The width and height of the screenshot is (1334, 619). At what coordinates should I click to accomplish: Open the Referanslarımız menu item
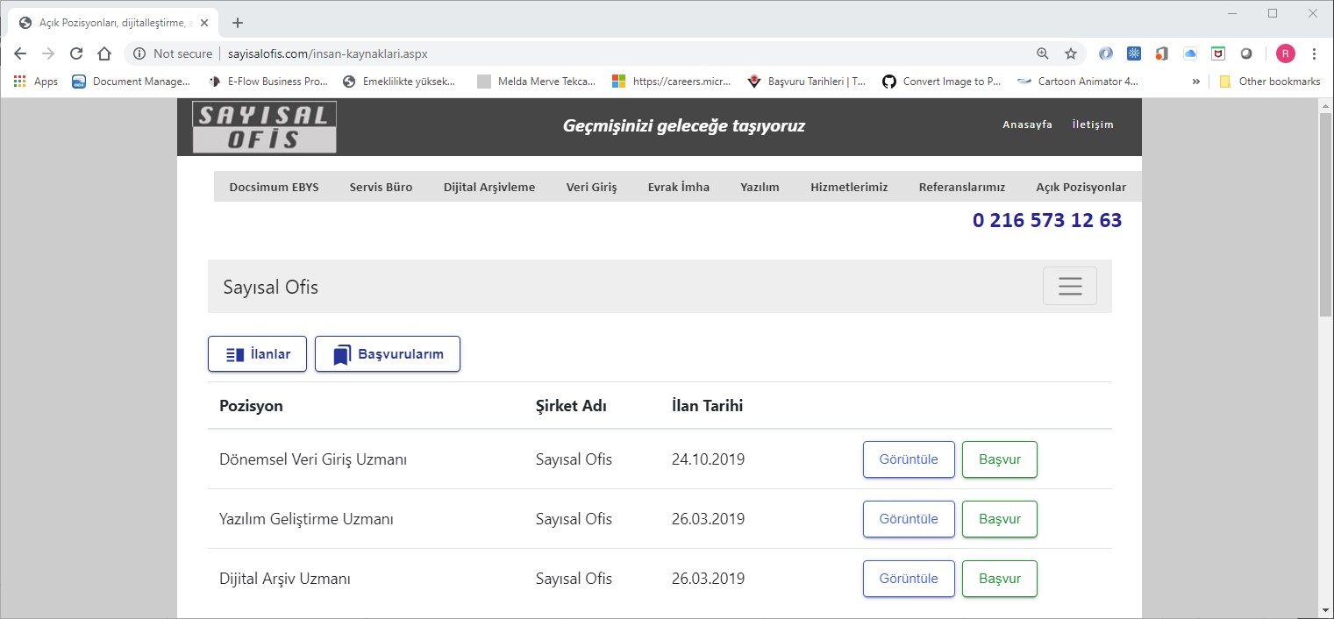coord(962,187)
